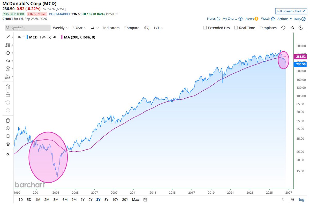310x204 pixels.
Task: Open the f(x) expressions menu
Action: (x=147, y=28)
